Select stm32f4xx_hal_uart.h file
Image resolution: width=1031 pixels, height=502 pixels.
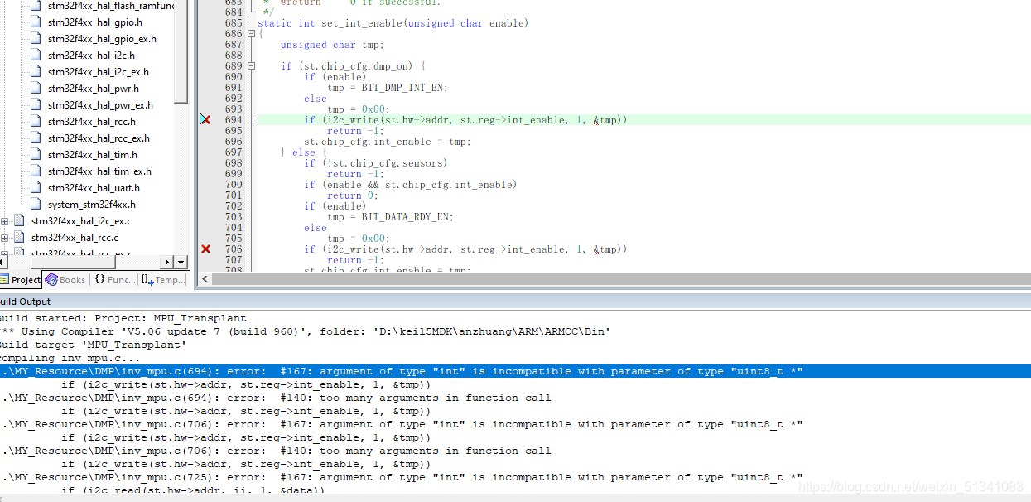(x=94, y=188)
